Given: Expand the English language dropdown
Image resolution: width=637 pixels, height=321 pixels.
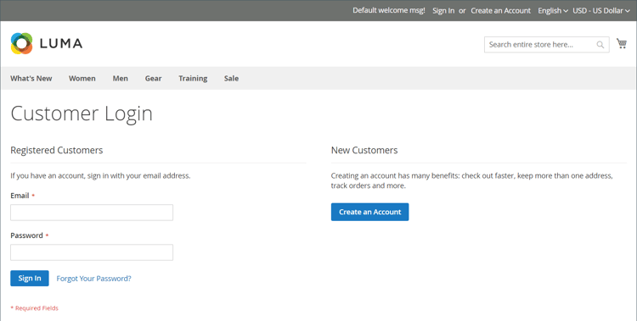Looking at the screenshot, I should 553,10.
